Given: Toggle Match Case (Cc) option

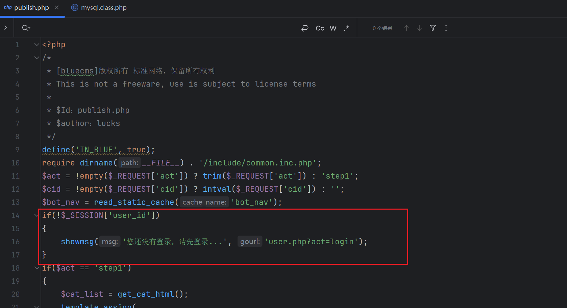Looking at the screenshot, I should [x=320, y=28].
